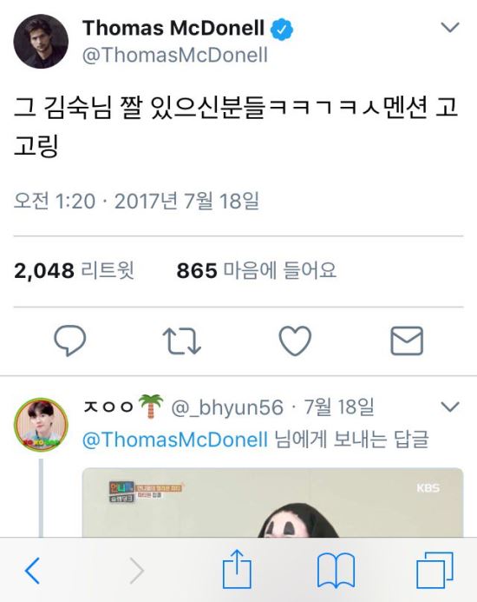The image size is (477, 602).
Task: Open @_bhyun56 reply avatar
Action: coord(41,425)
